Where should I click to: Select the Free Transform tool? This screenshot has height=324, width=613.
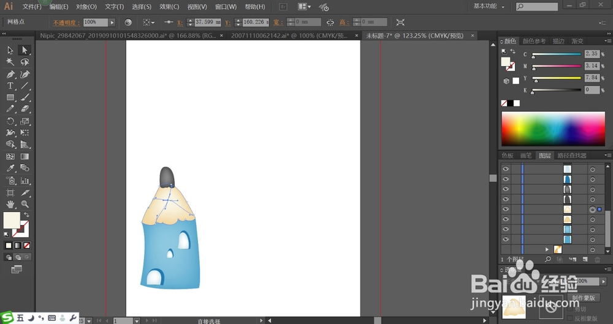coord(25,133)
